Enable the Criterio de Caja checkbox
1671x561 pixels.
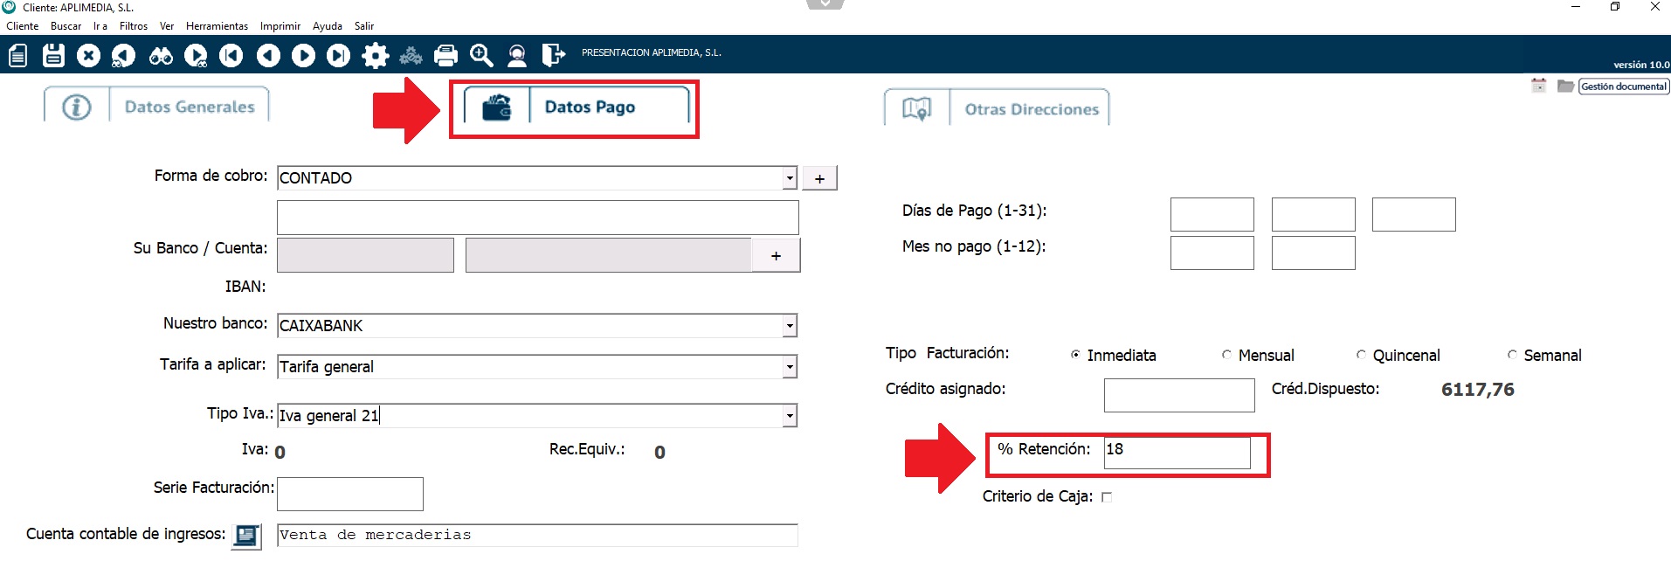(x=1107, y=497)
